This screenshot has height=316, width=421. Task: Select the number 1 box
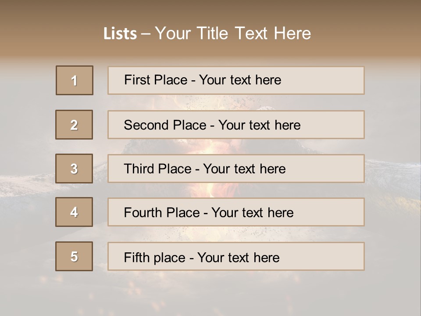click(x=75, y=80)
